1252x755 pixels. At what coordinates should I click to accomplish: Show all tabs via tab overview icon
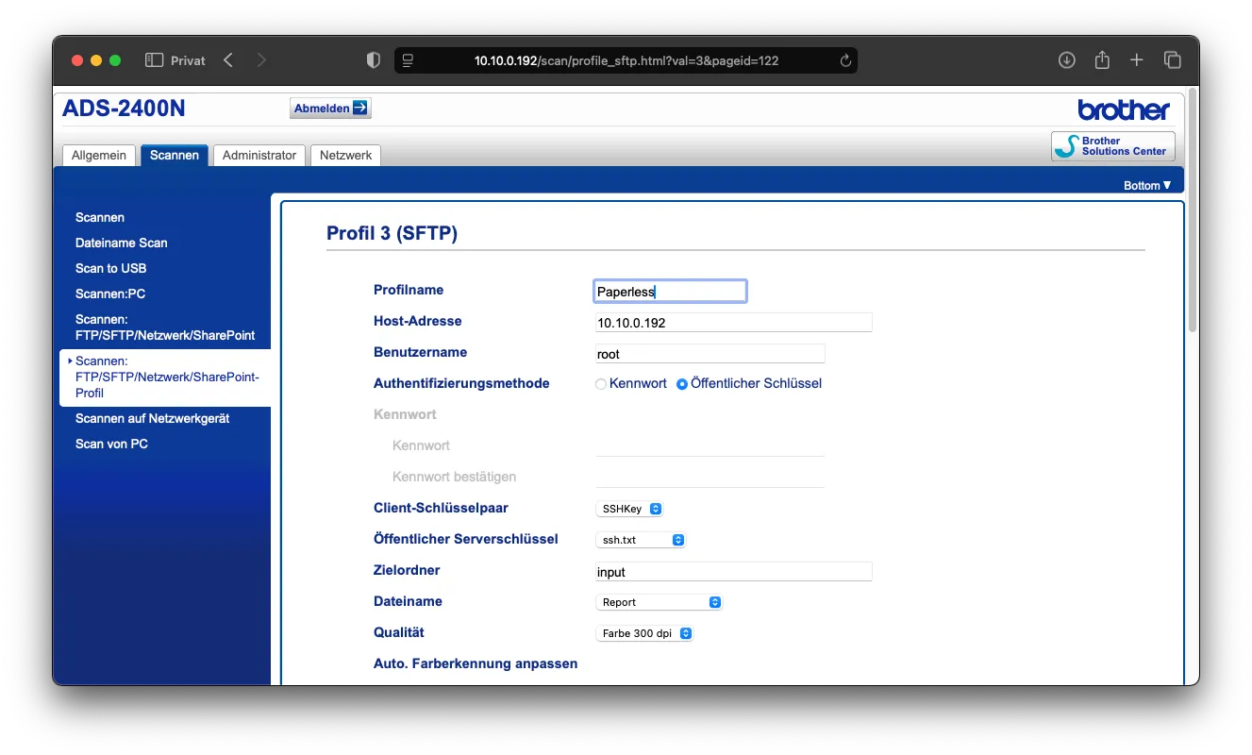(x=1172, y=59)
